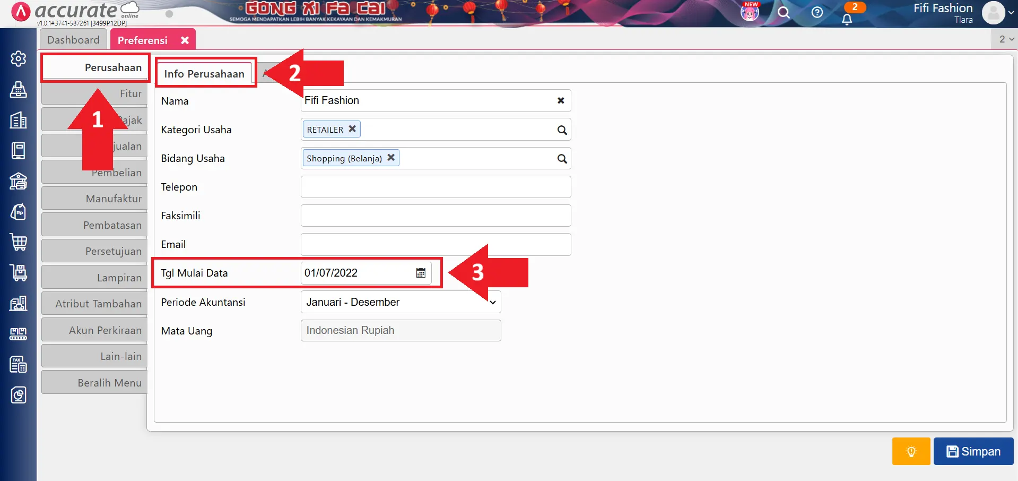Click search icon in Kategori Usaha field

tap(562, 130)
